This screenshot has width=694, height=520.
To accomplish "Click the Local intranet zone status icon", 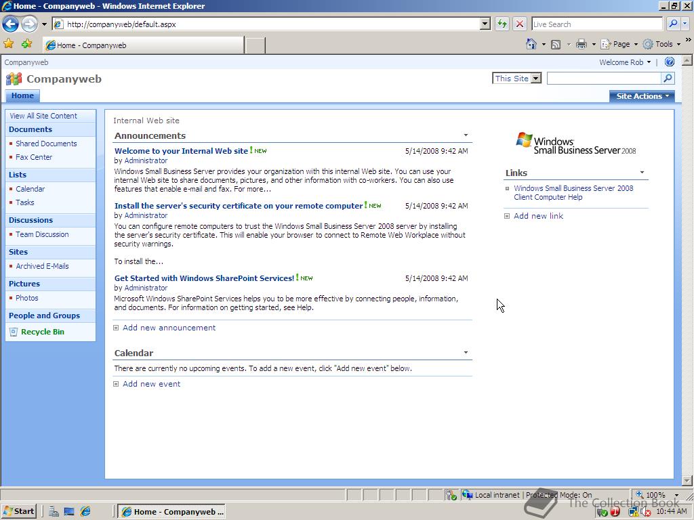I will [x=468, y=494].
